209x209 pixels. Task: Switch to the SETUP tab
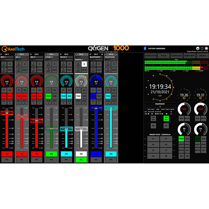coord(163,56)
